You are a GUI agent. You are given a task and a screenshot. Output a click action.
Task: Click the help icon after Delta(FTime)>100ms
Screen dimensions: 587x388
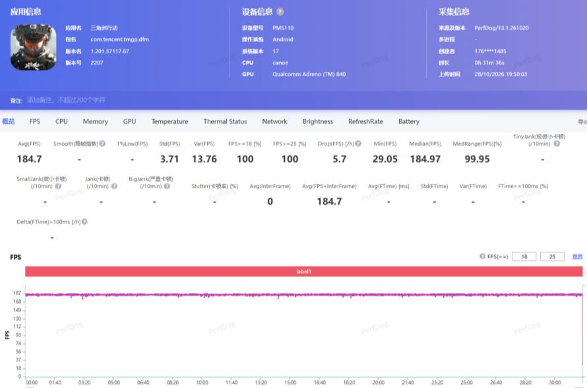coord(84,221)
